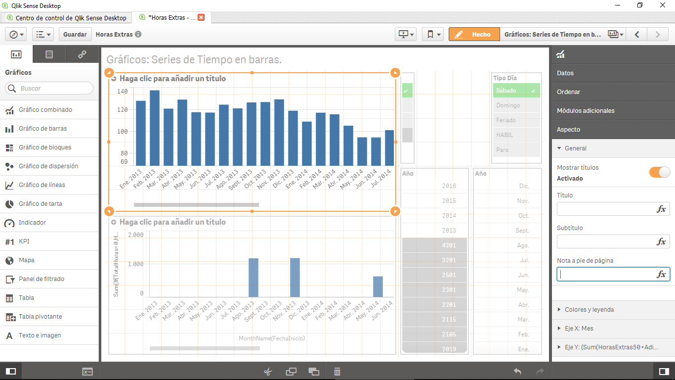Click the Guardar button
Screen dimensions: 675x380
(75, 34)
